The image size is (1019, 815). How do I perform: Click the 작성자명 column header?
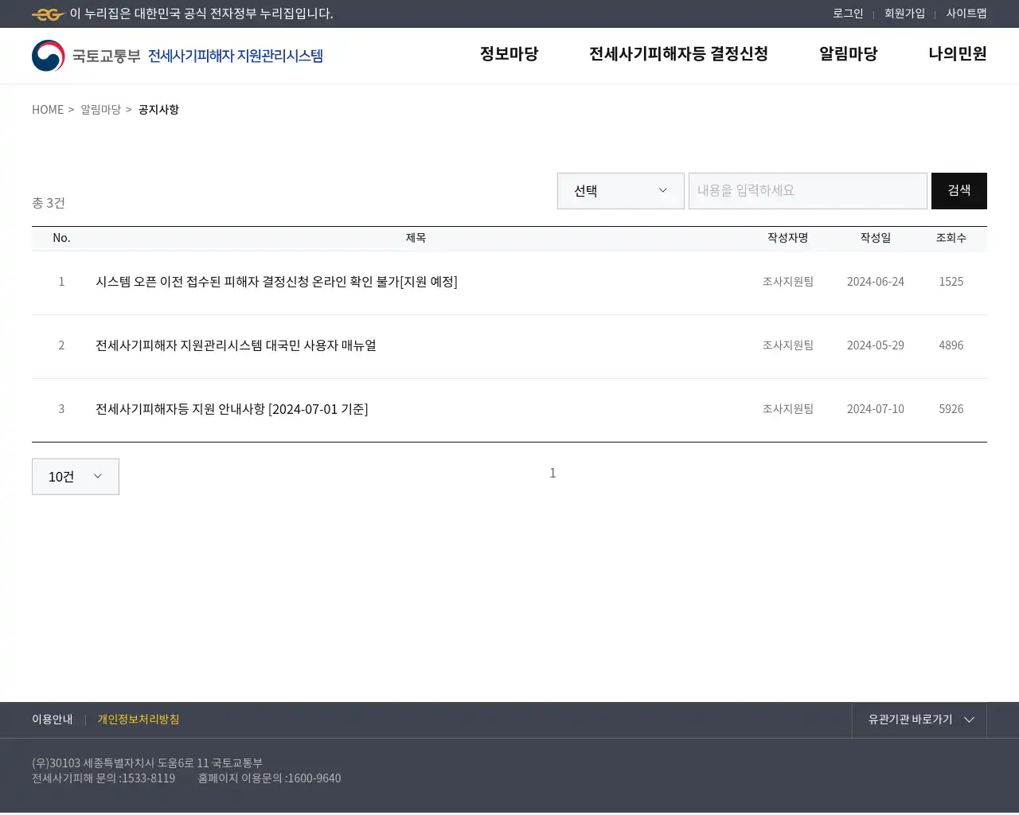tap(788, 238)
